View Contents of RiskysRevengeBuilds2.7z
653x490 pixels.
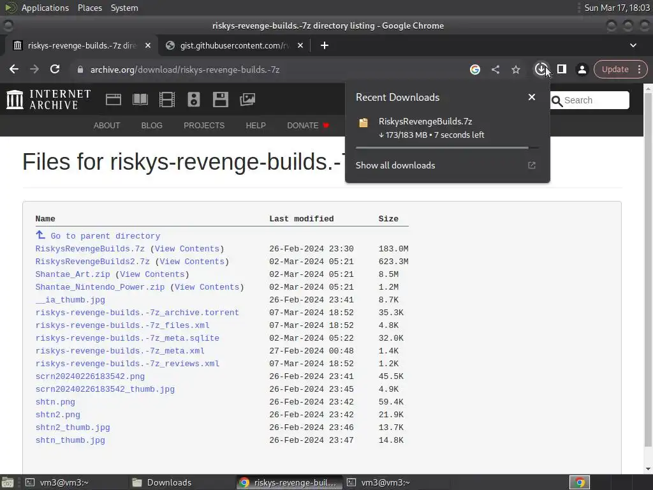click(x=192, y=262)
